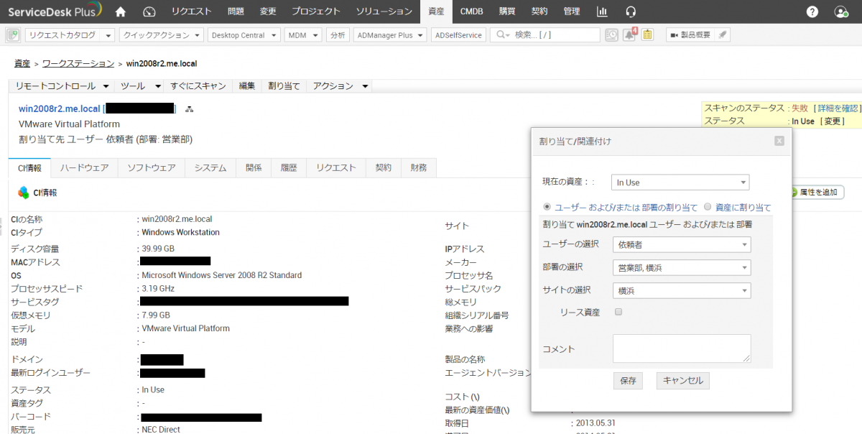Expand the 現在の資産 dropdown showing In Use
Viewport: 862px width, 434px height.
(680, 183)
